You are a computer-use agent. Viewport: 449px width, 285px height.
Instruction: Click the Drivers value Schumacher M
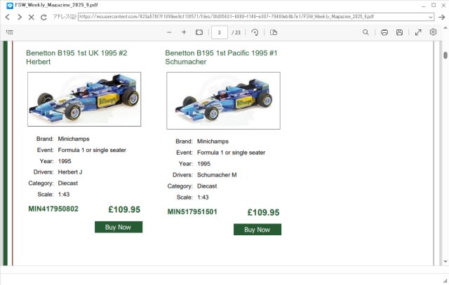[217, 175]
